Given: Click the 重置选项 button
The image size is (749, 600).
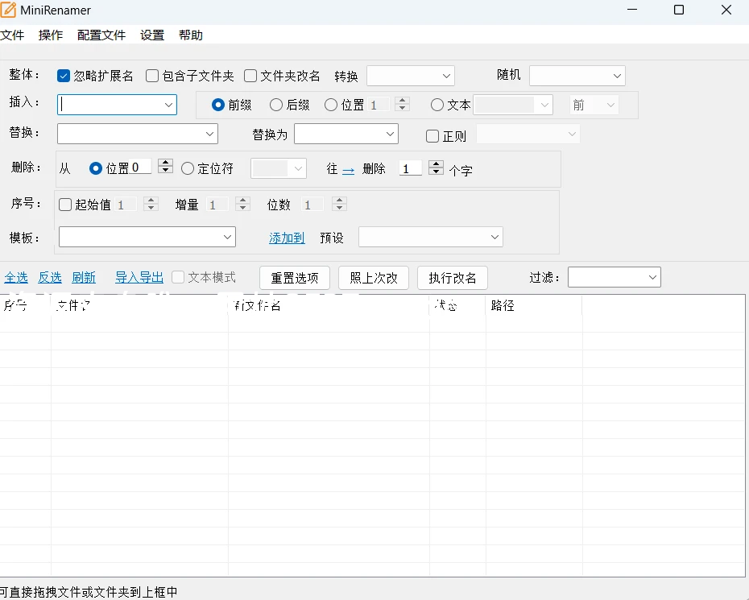Looking at the screenshot, I should pyautogui.click(x=294, y=277).
